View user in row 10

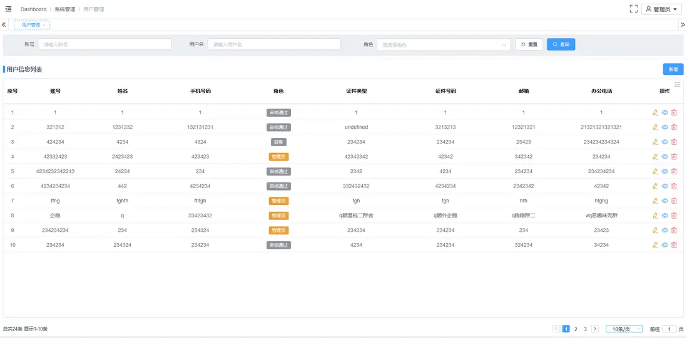pos(664,245)
